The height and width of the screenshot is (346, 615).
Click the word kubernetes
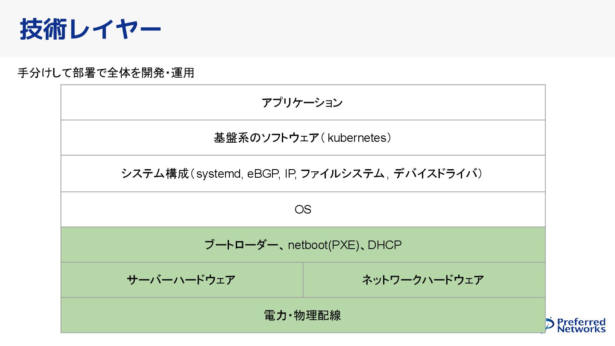tap(356, 138)
